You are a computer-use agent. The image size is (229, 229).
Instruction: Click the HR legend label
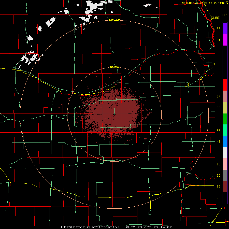coord(218,119)
